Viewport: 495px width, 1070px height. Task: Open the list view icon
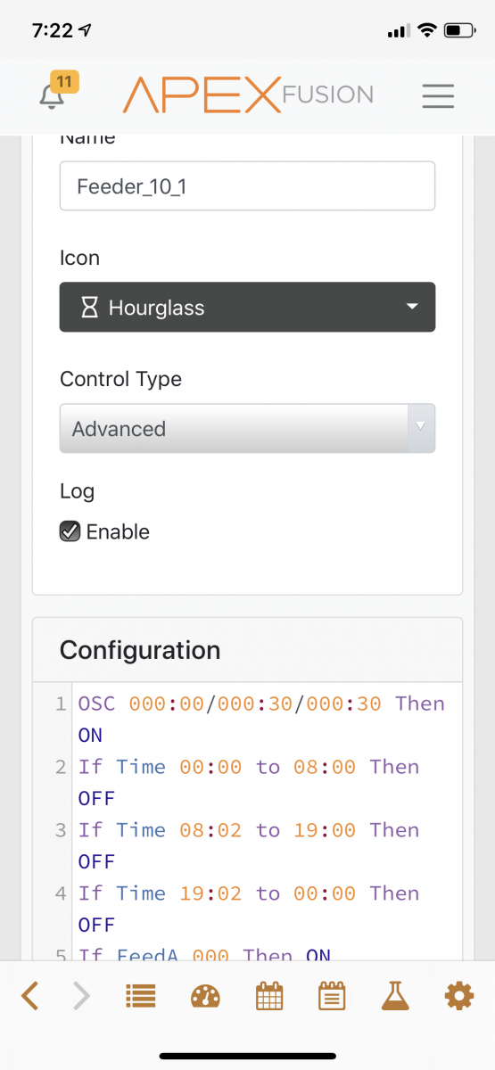click(x=140, y=996)
